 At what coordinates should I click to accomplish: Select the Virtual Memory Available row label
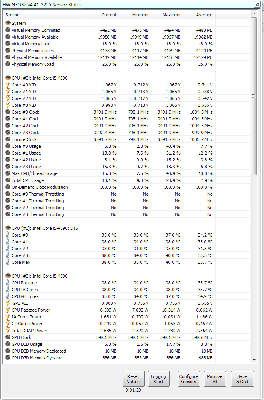35,37
